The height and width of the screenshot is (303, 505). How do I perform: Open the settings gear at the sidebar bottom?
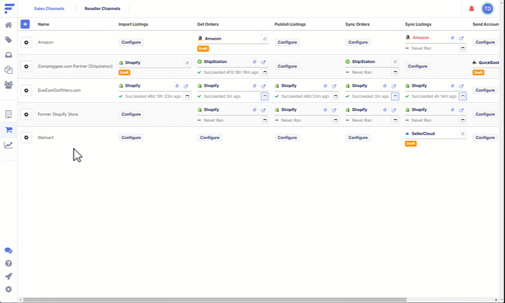coord(8,289)
